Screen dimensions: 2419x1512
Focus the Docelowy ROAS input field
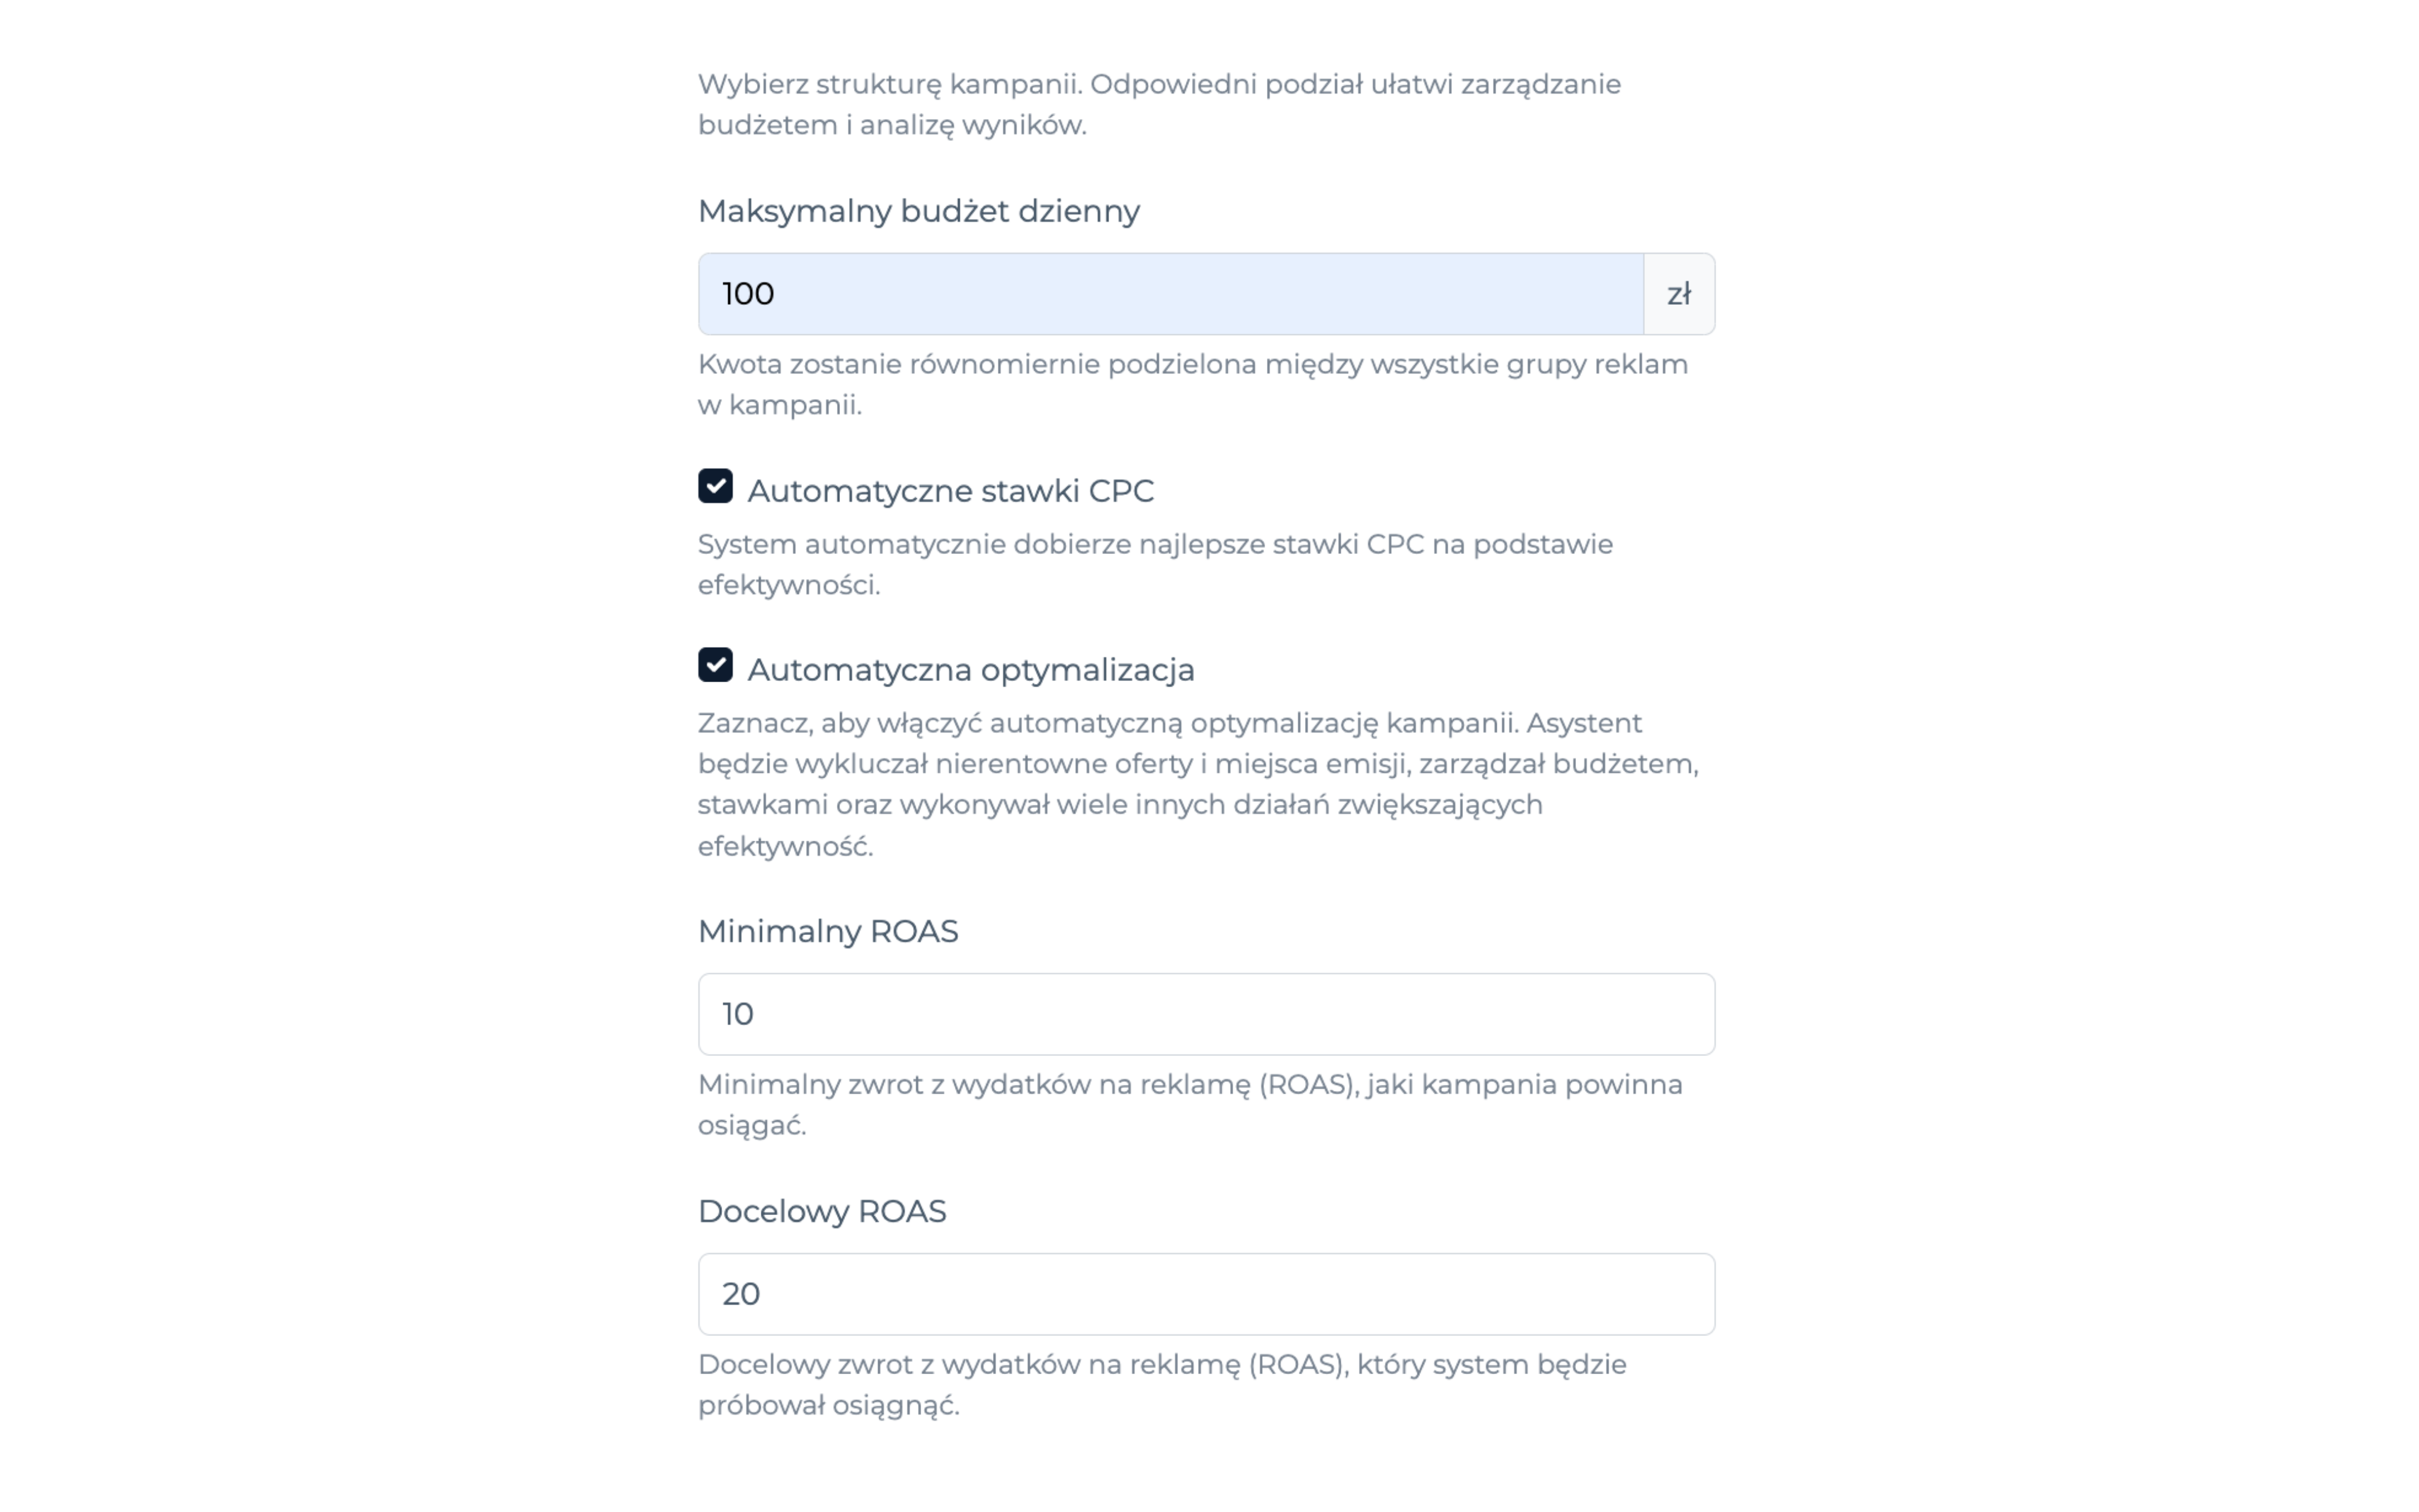click(1205, 1294)
